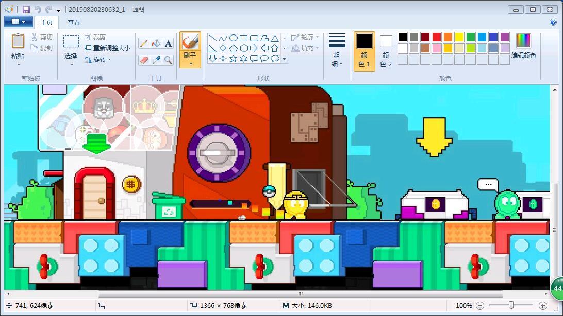Screen dimensions: 563x316
Task: Choose the Five-point star shape
Action: tap(234, 58)
